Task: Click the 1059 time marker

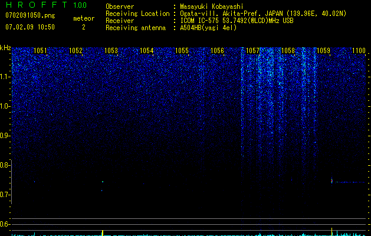Action: pyautogui.click(x=323, y=51)
